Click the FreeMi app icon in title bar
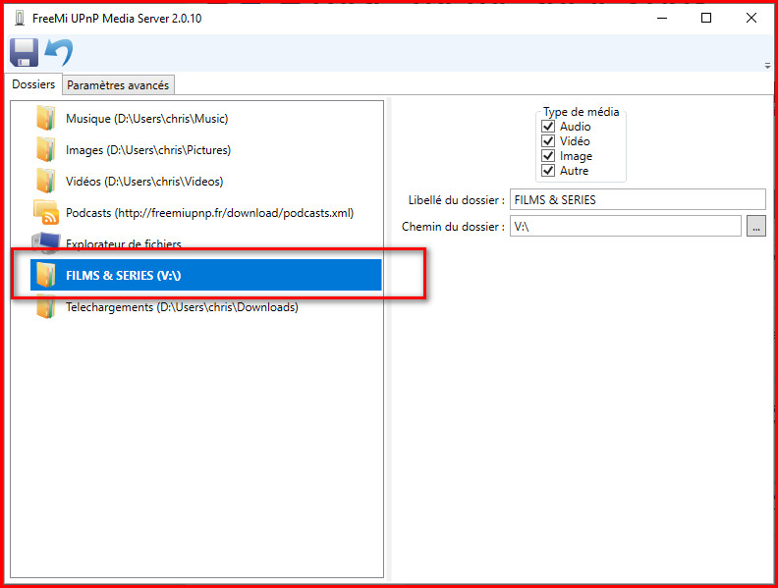The height and width of the screenshot is (588, 778). click(20, 19)
